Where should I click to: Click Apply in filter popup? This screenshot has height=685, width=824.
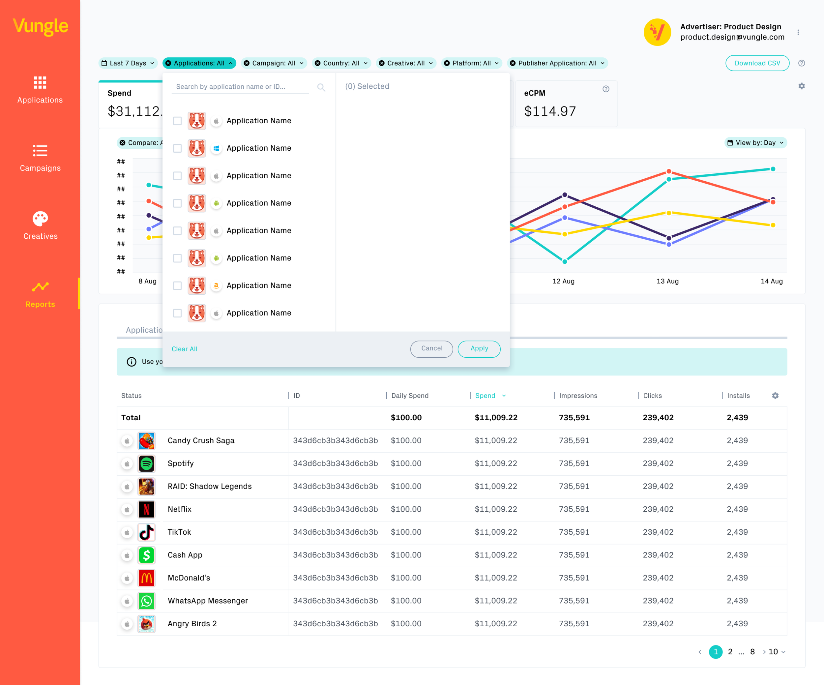point(479,349)
